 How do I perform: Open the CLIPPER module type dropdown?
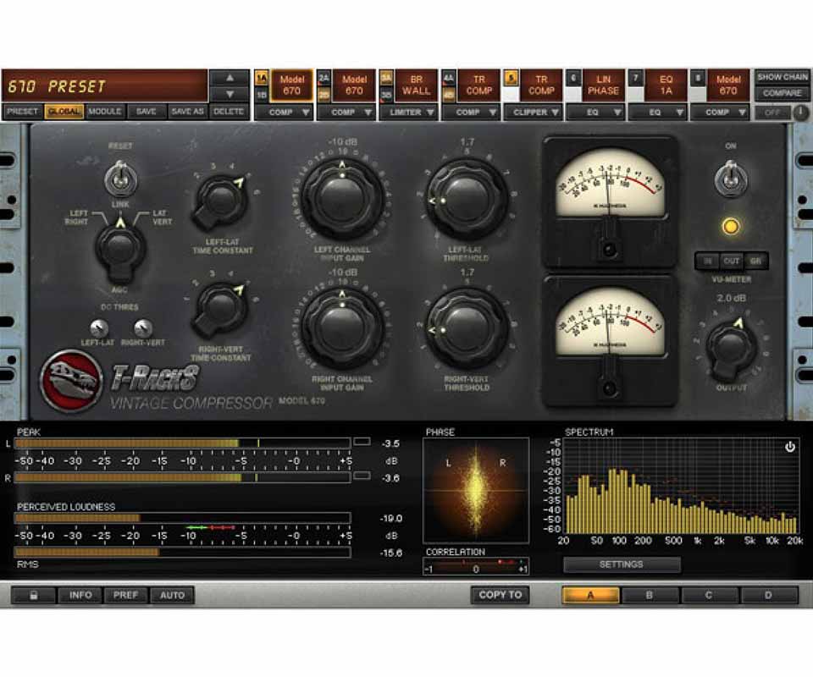click(534, 112)
